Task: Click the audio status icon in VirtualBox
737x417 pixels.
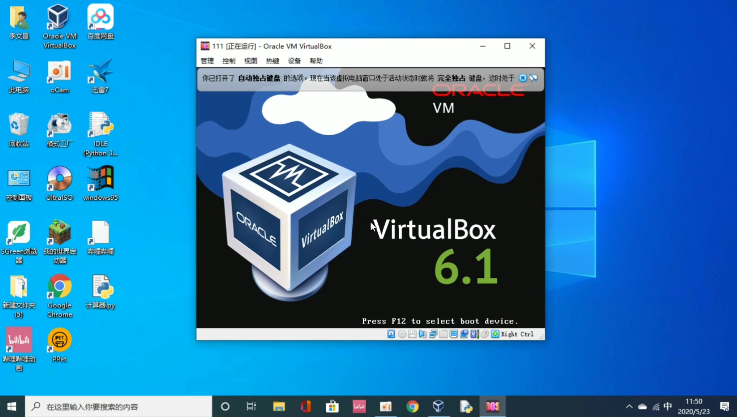Action: pyautogui.click(x=422, y=334)
